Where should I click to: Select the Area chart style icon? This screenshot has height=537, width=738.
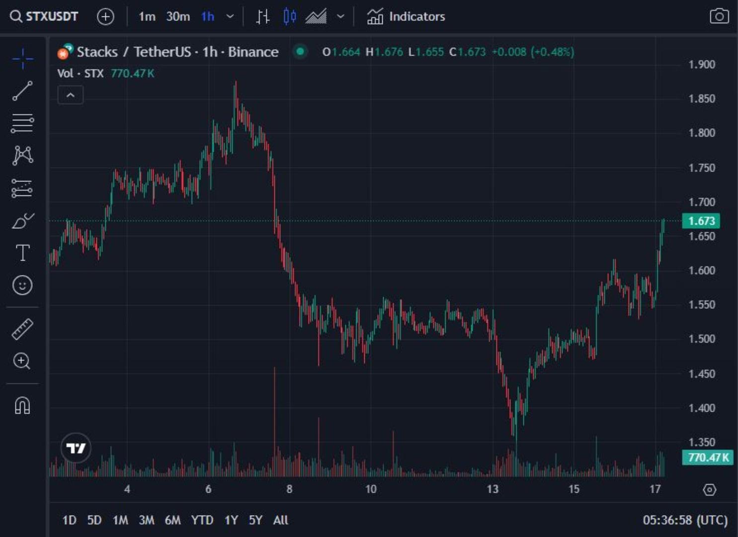coord(316,16)
